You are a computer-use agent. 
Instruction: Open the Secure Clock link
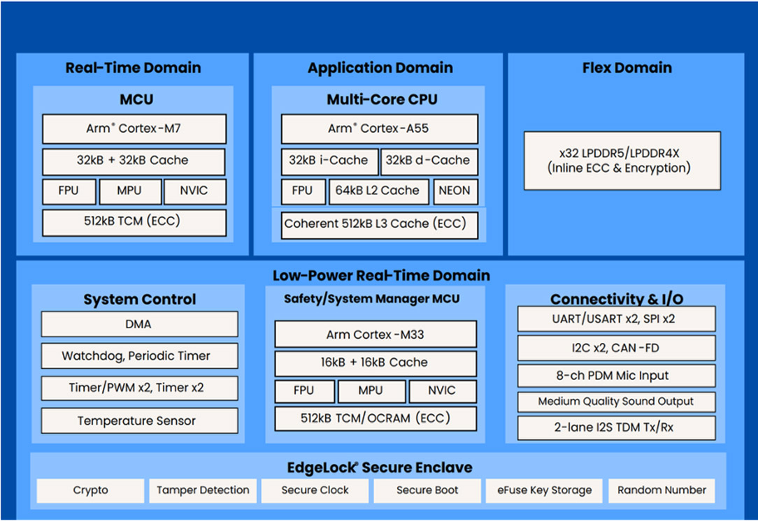314,490
